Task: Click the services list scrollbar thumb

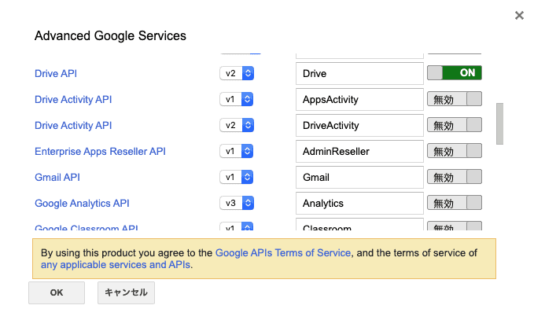Action: pyautogui.click(x=499, y=123)
